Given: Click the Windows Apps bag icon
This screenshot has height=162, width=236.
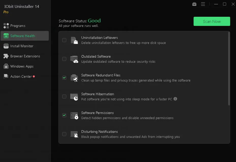Looking at the screenshot, I should pos(6,66).
